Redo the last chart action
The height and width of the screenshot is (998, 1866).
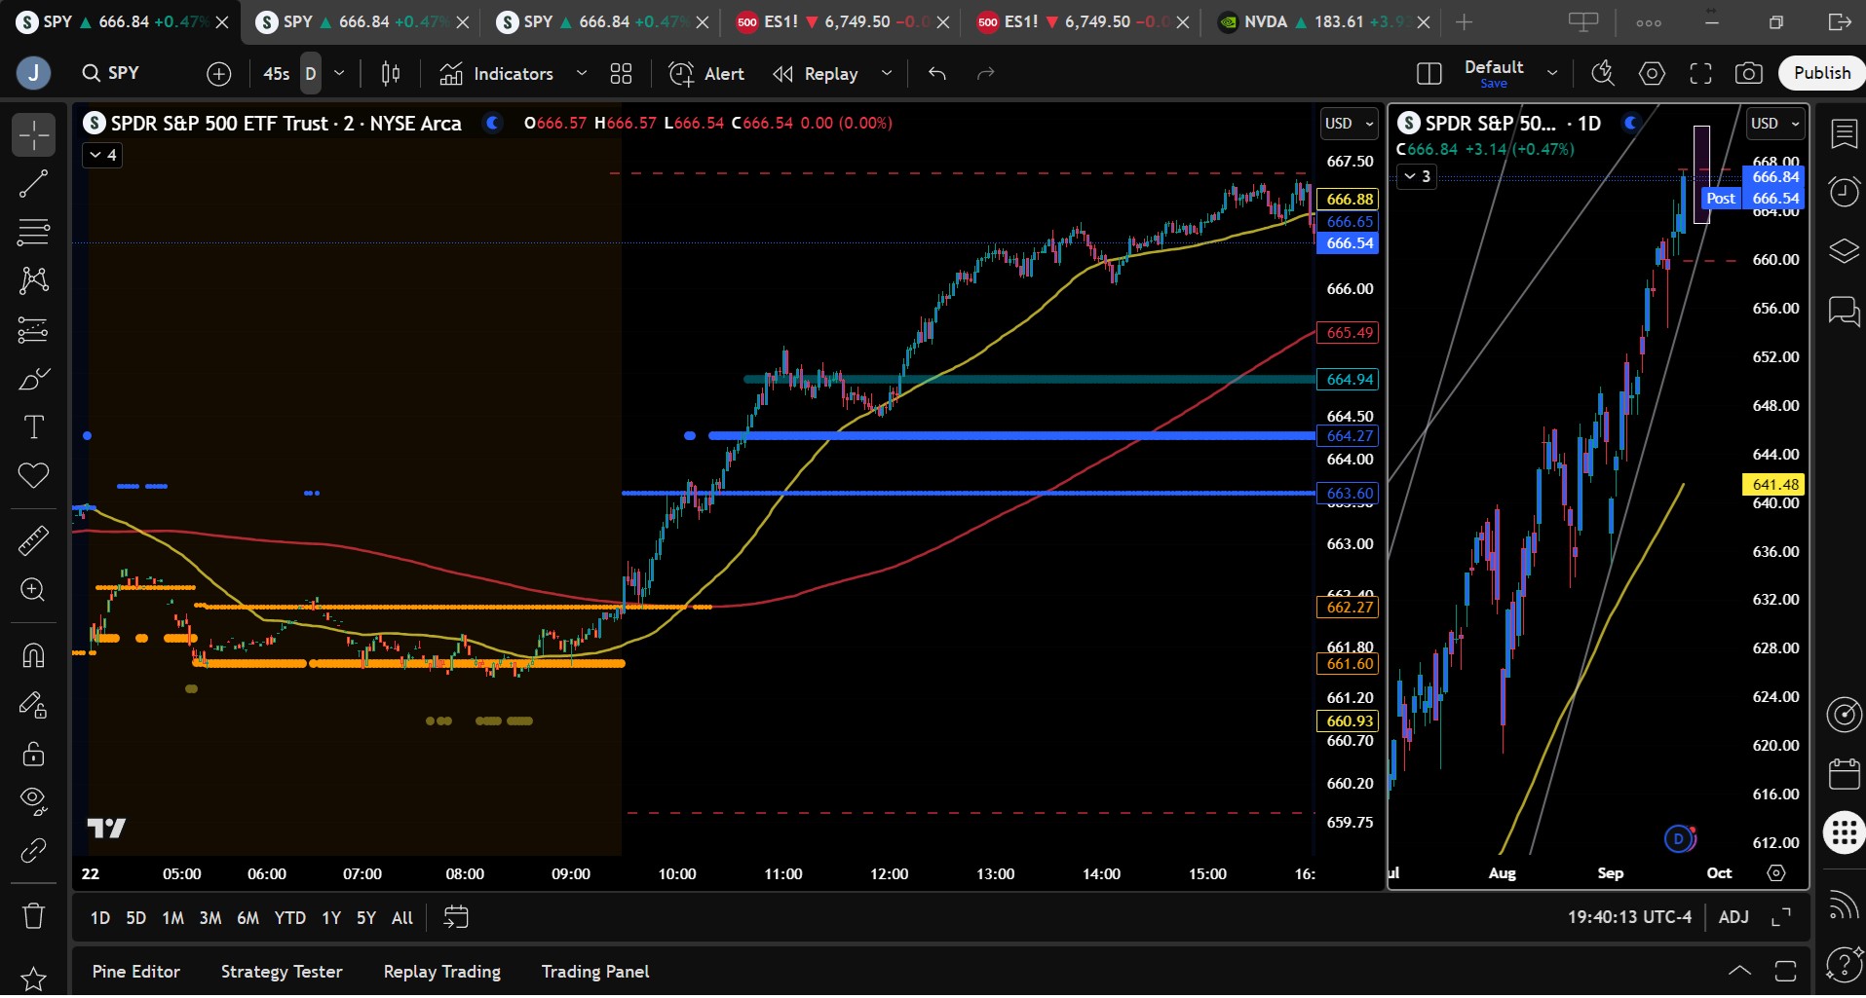pos(986,73)
